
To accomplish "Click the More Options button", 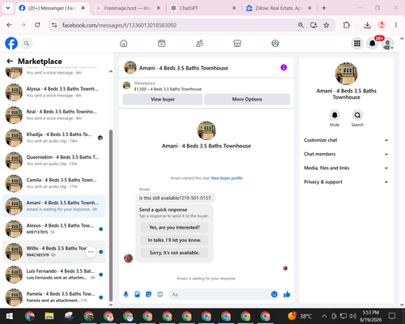I will [x=247, y=100].
